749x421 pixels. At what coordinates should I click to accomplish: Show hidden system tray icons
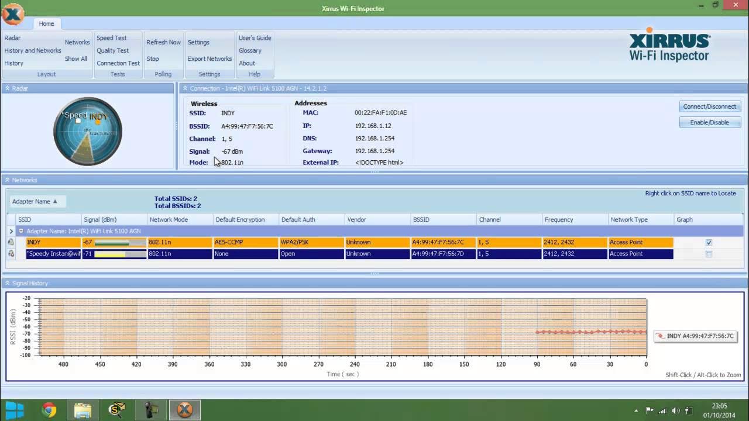[x=636, y=410]
